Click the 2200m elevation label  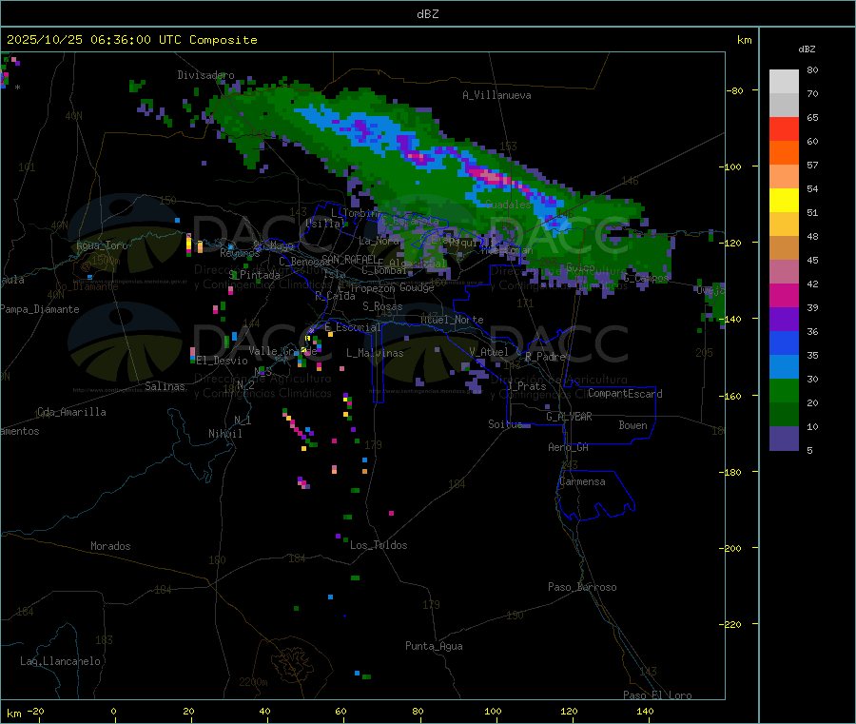coord(253,682)
